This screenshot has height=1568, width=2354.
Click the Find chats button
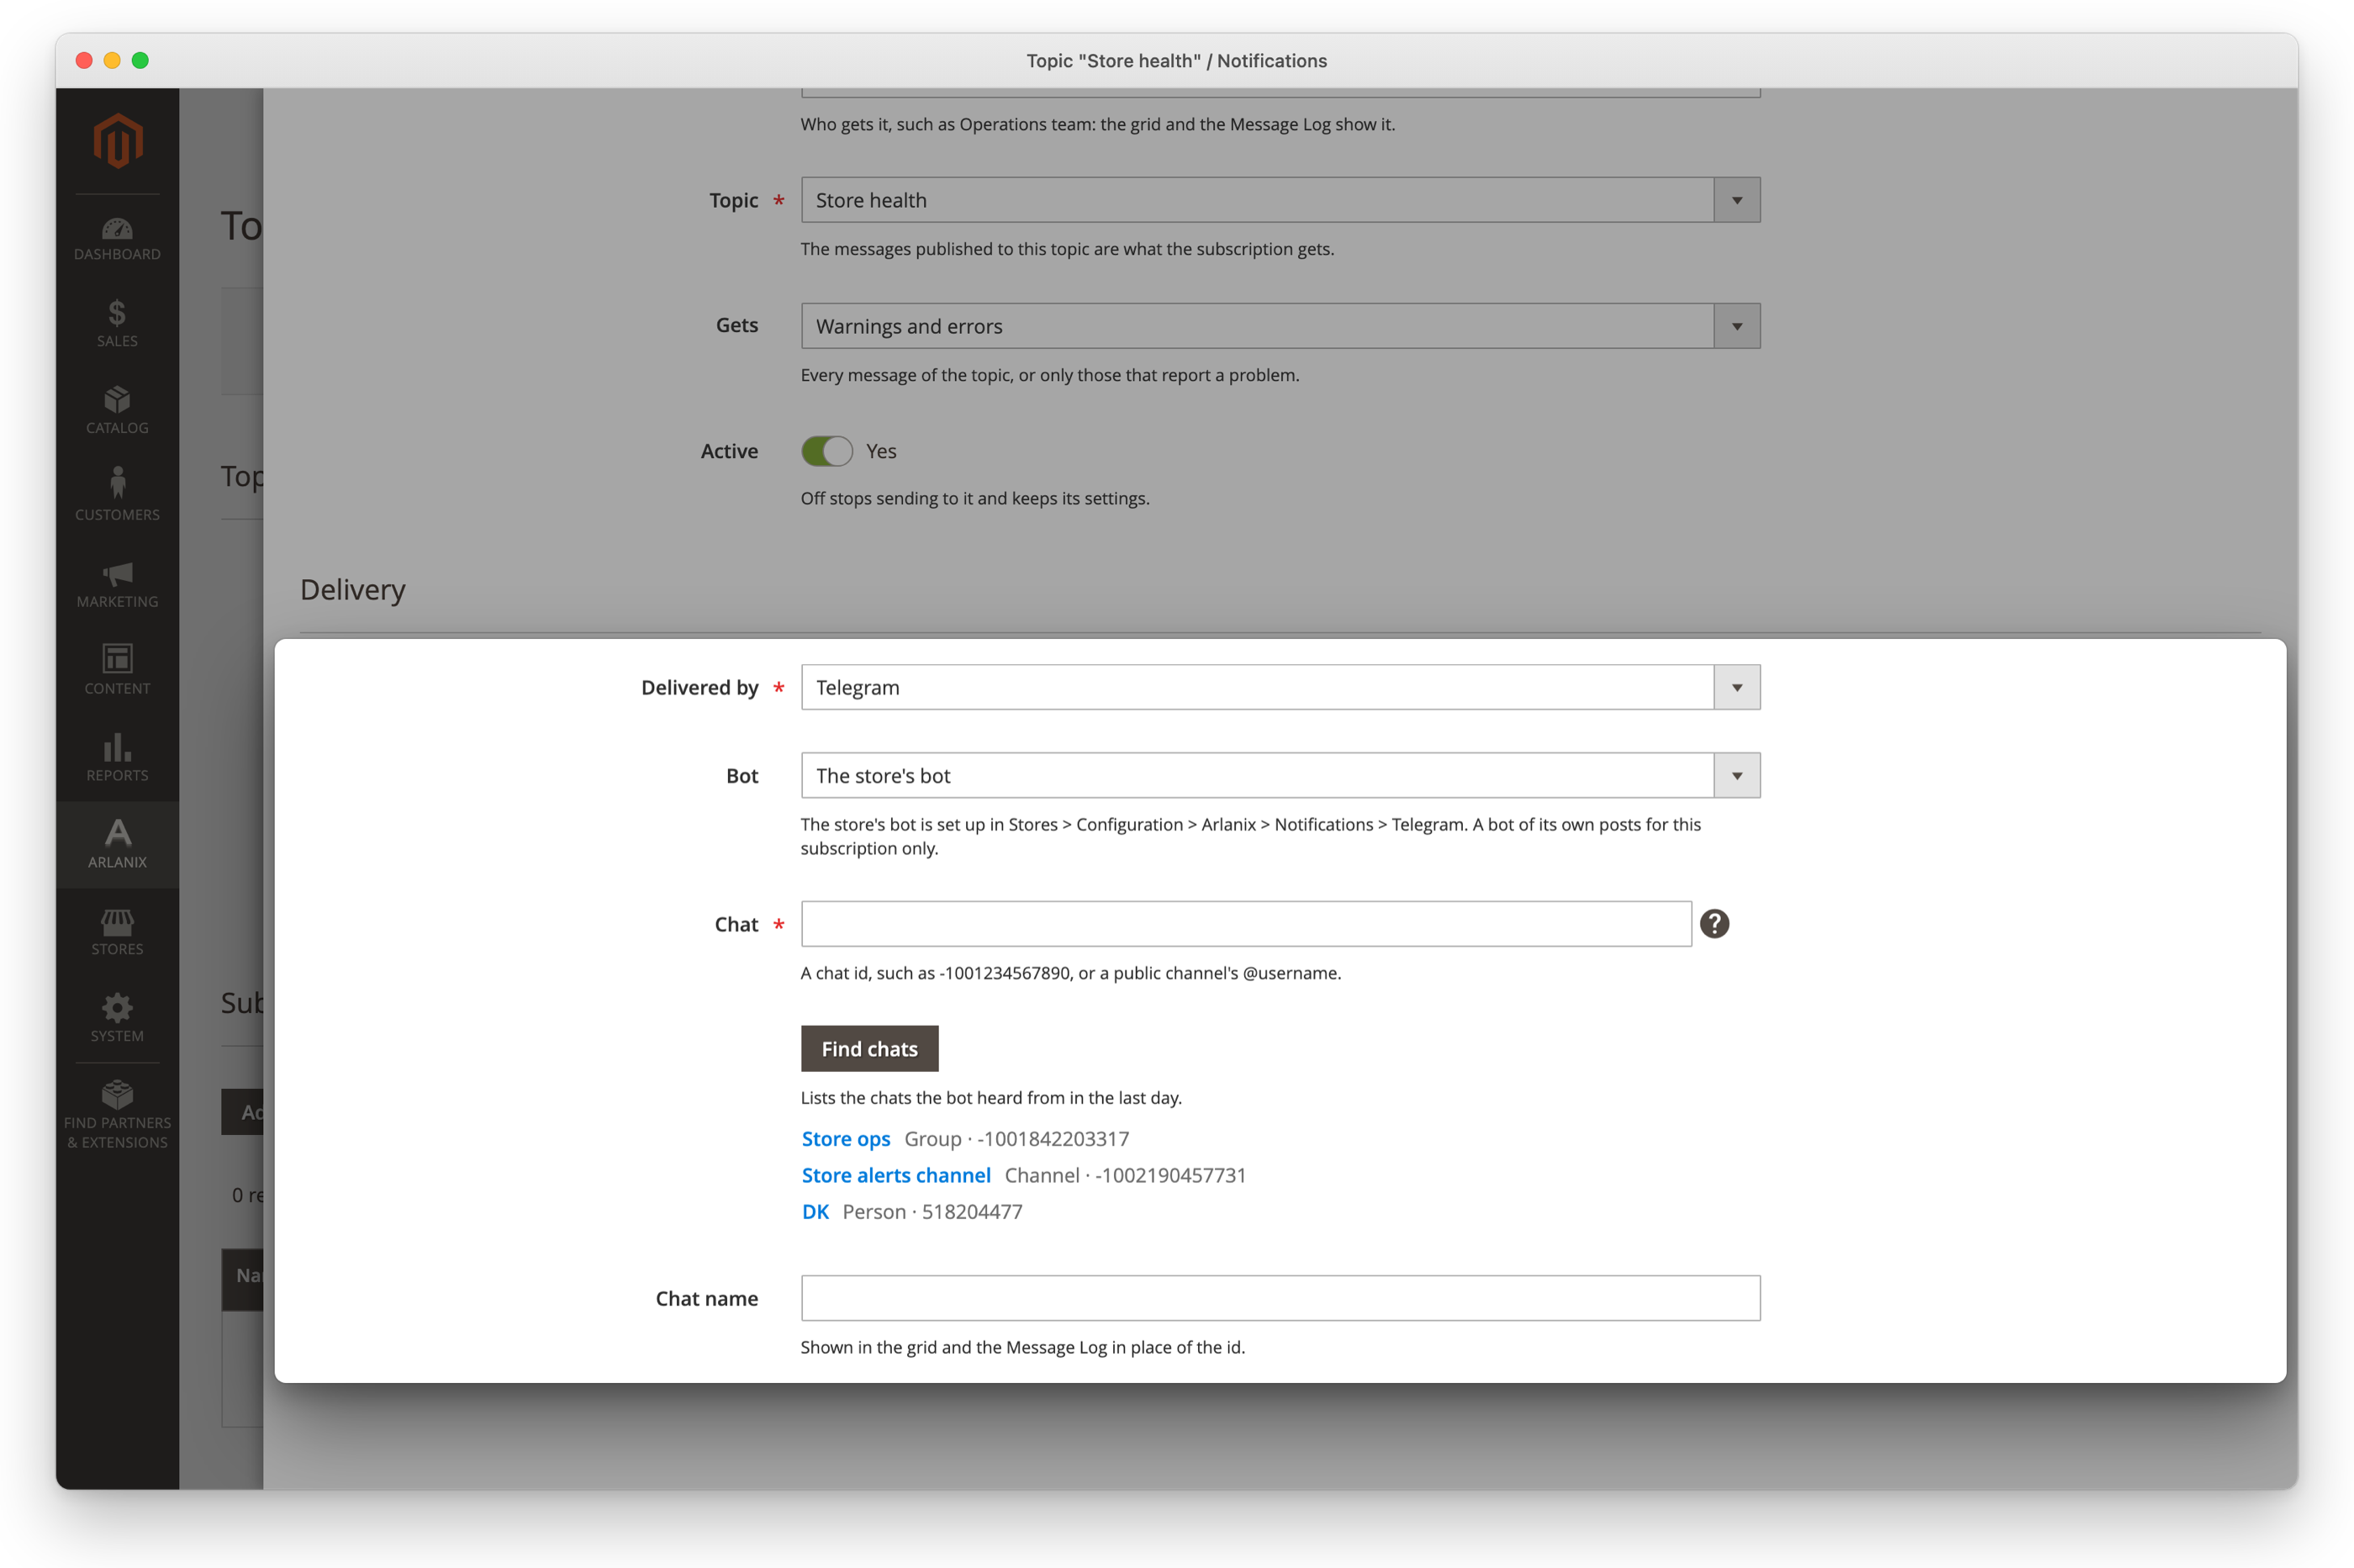tap(869, 1049)
